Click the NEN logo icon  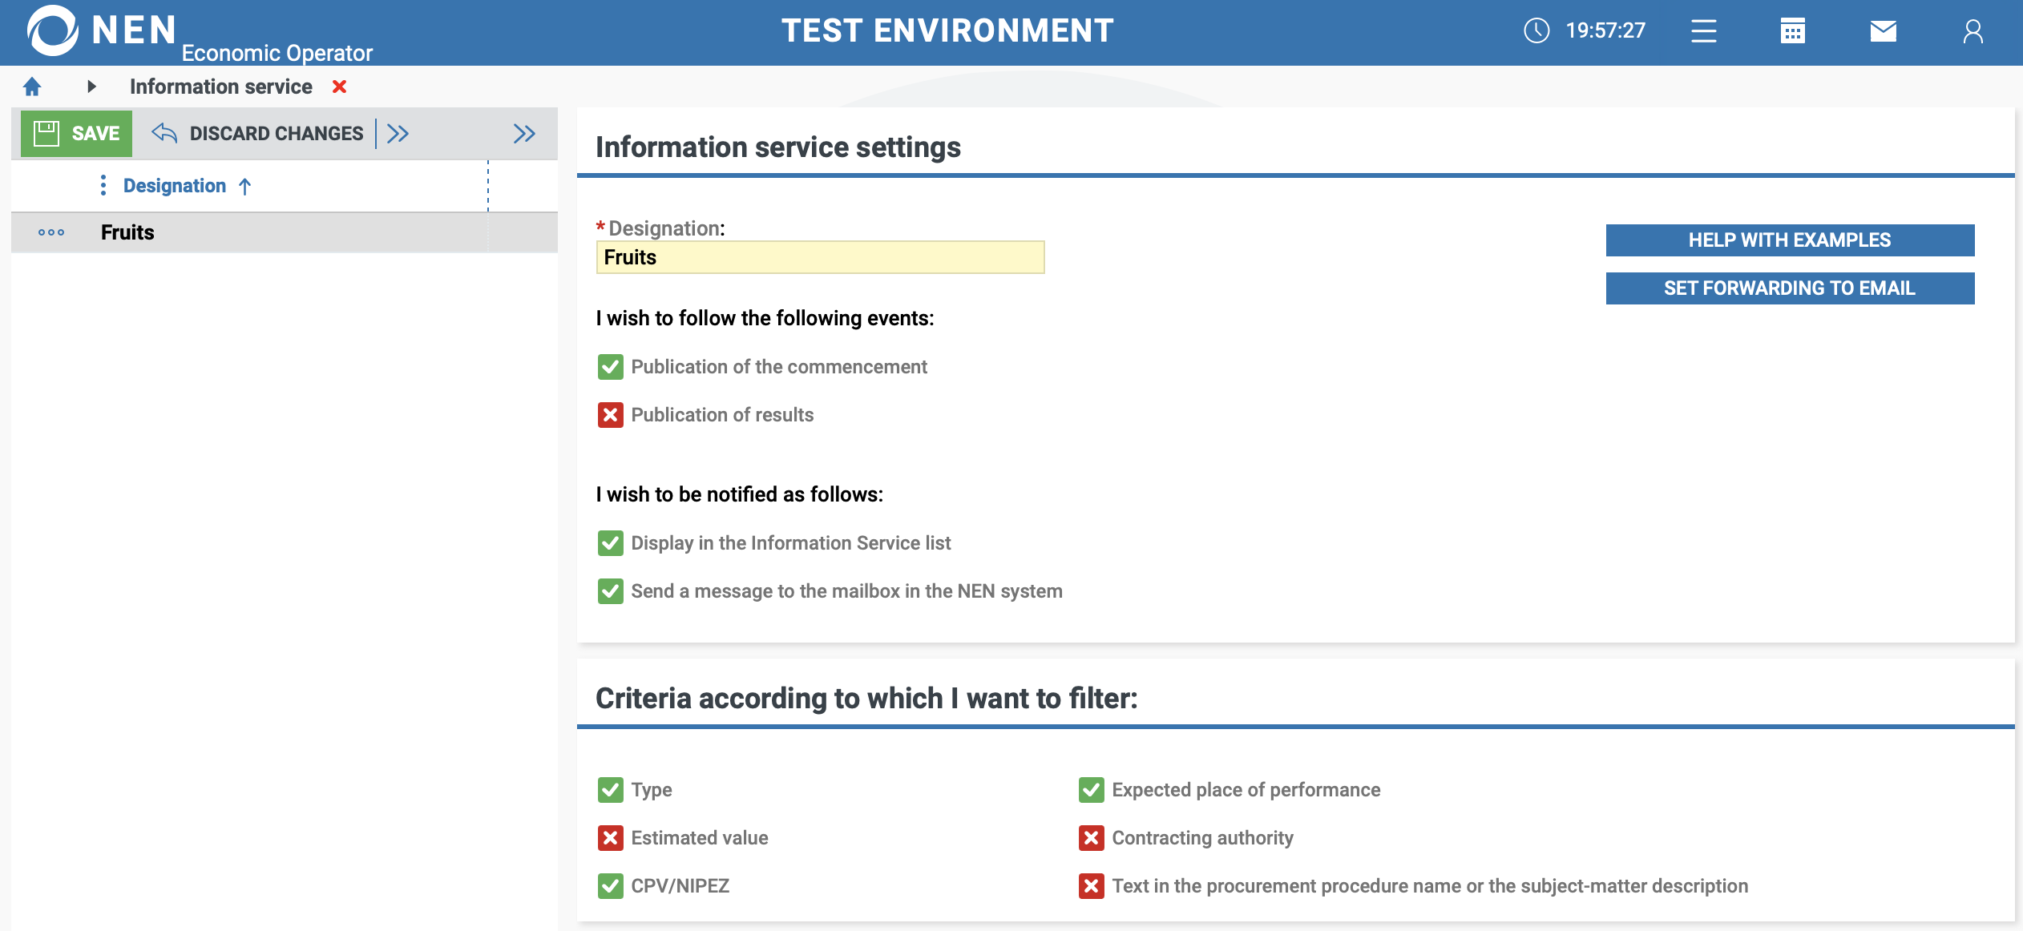52,30
